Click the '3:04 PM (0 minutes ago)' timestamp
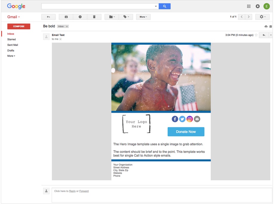 pos(239,35)
